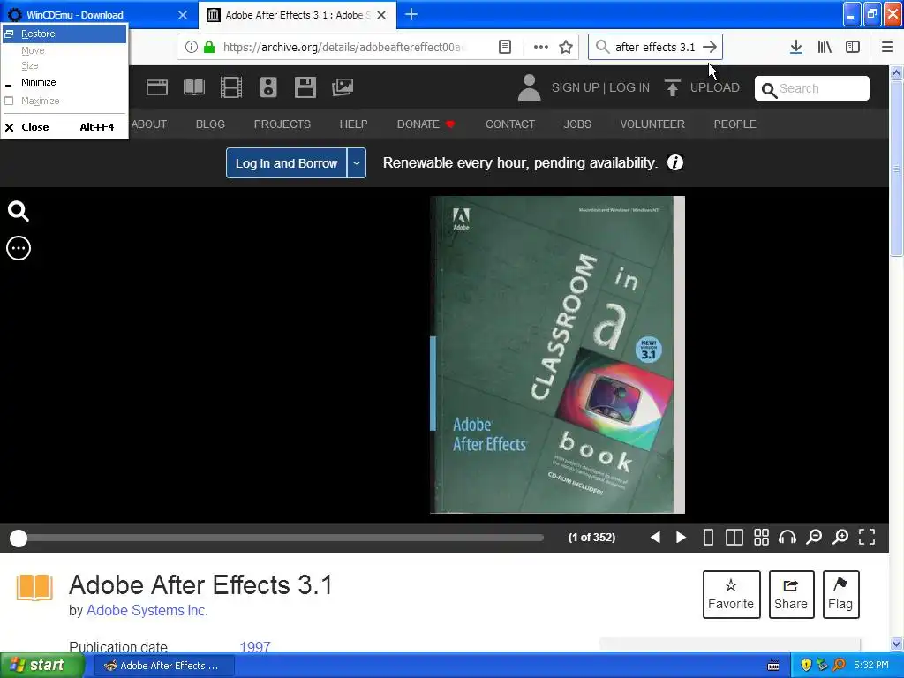Favorite this item
This screenshot has width=904, height=678.
pyautogui.click(x=732, y=594)
